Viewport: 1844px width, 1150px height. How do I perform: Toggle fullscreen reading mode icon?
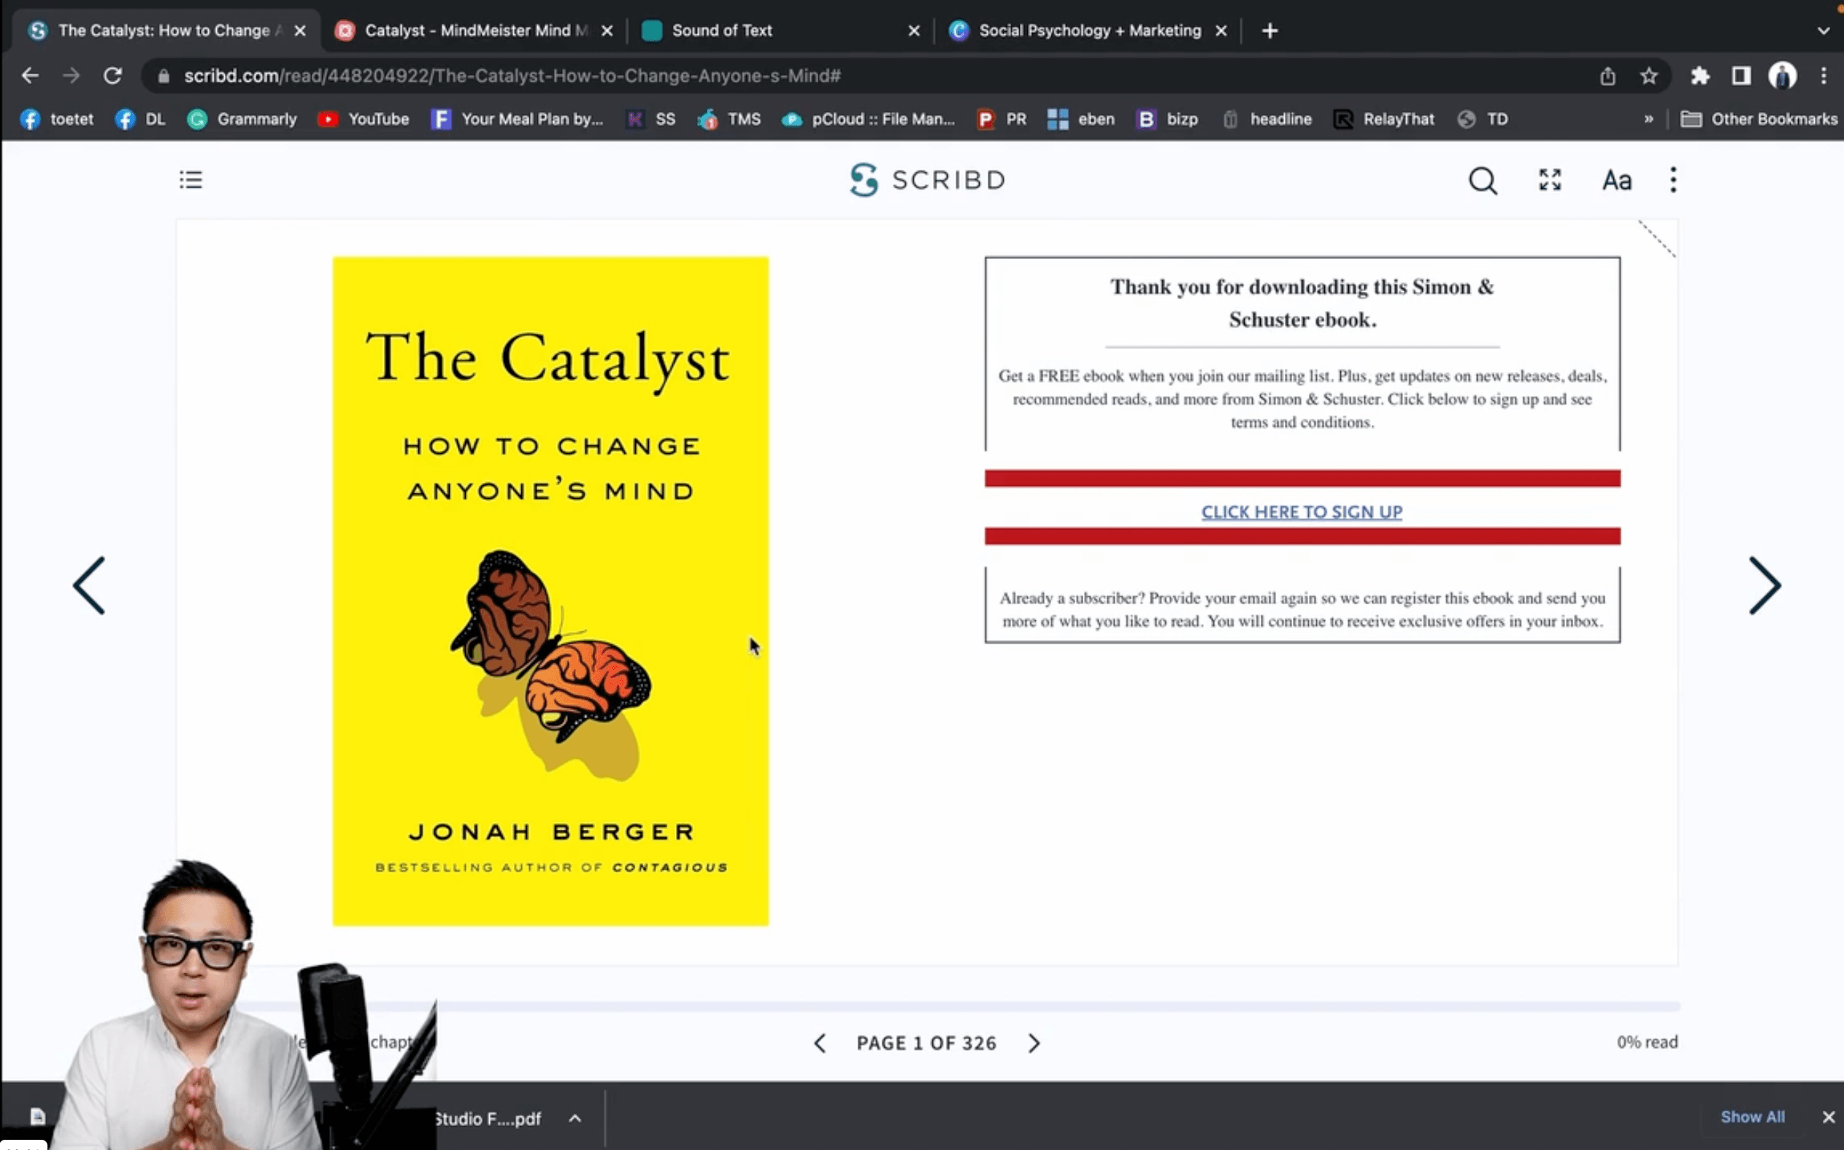(x=1551, y=180)
